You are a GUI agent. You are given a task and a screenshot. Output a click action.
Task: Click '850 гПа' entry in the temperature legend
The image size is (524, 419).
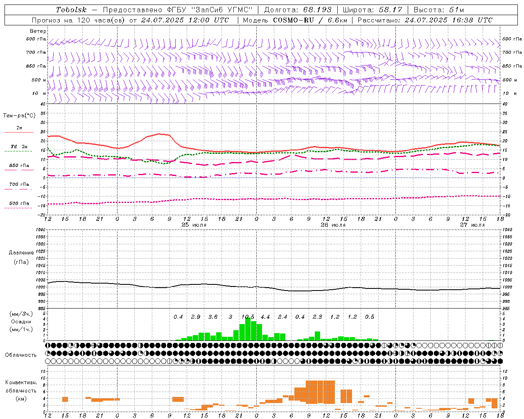(x=19, y=166)
